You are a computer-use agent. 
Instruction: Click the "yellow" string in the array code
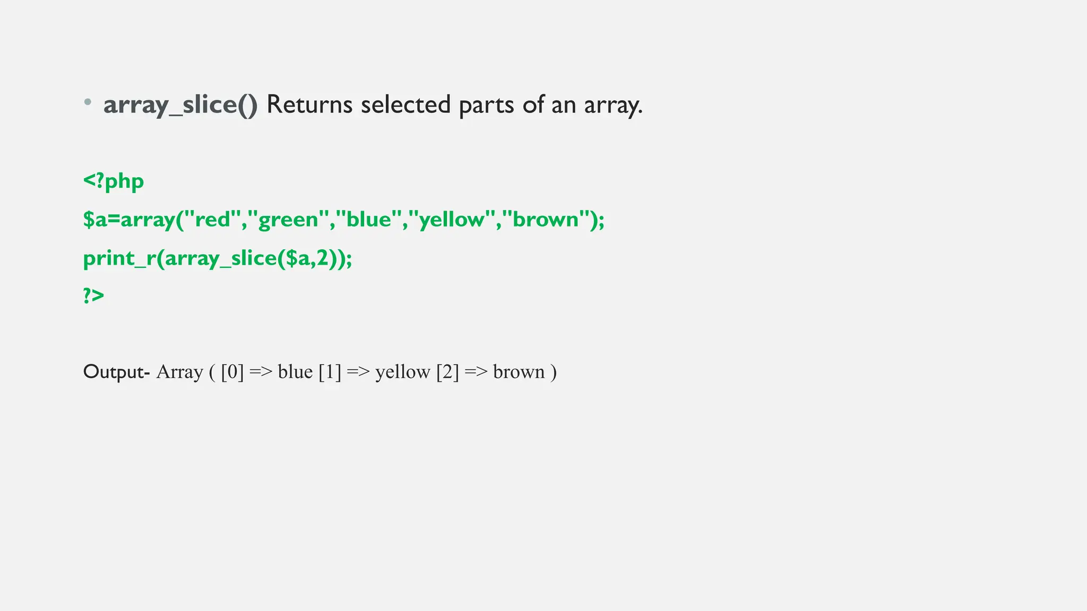point(452,220)
